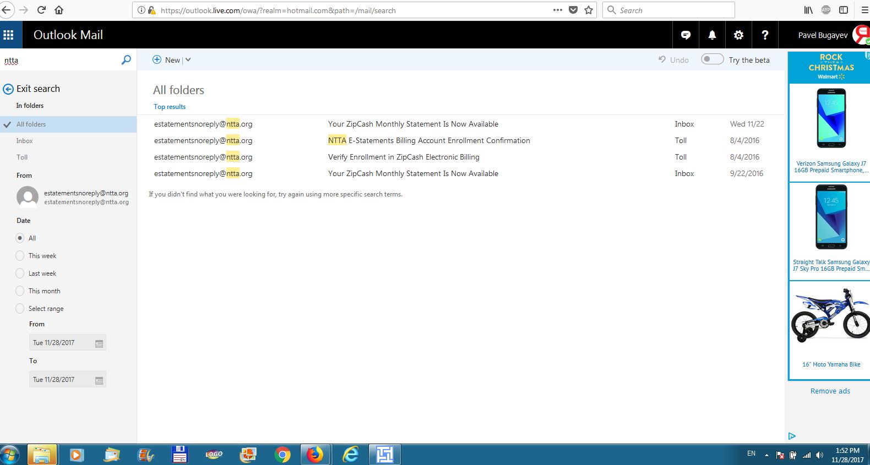Open page actions three-dot menu
This screenshot has height=465, width=870.
(x=557, y=10)
